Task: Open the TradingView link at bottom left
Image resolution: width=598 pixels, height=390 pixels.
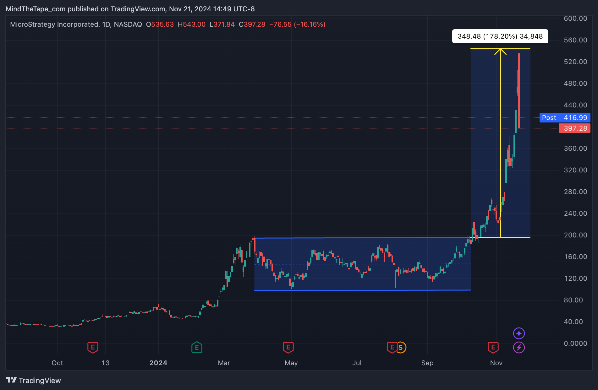Action: pos(33,380)
